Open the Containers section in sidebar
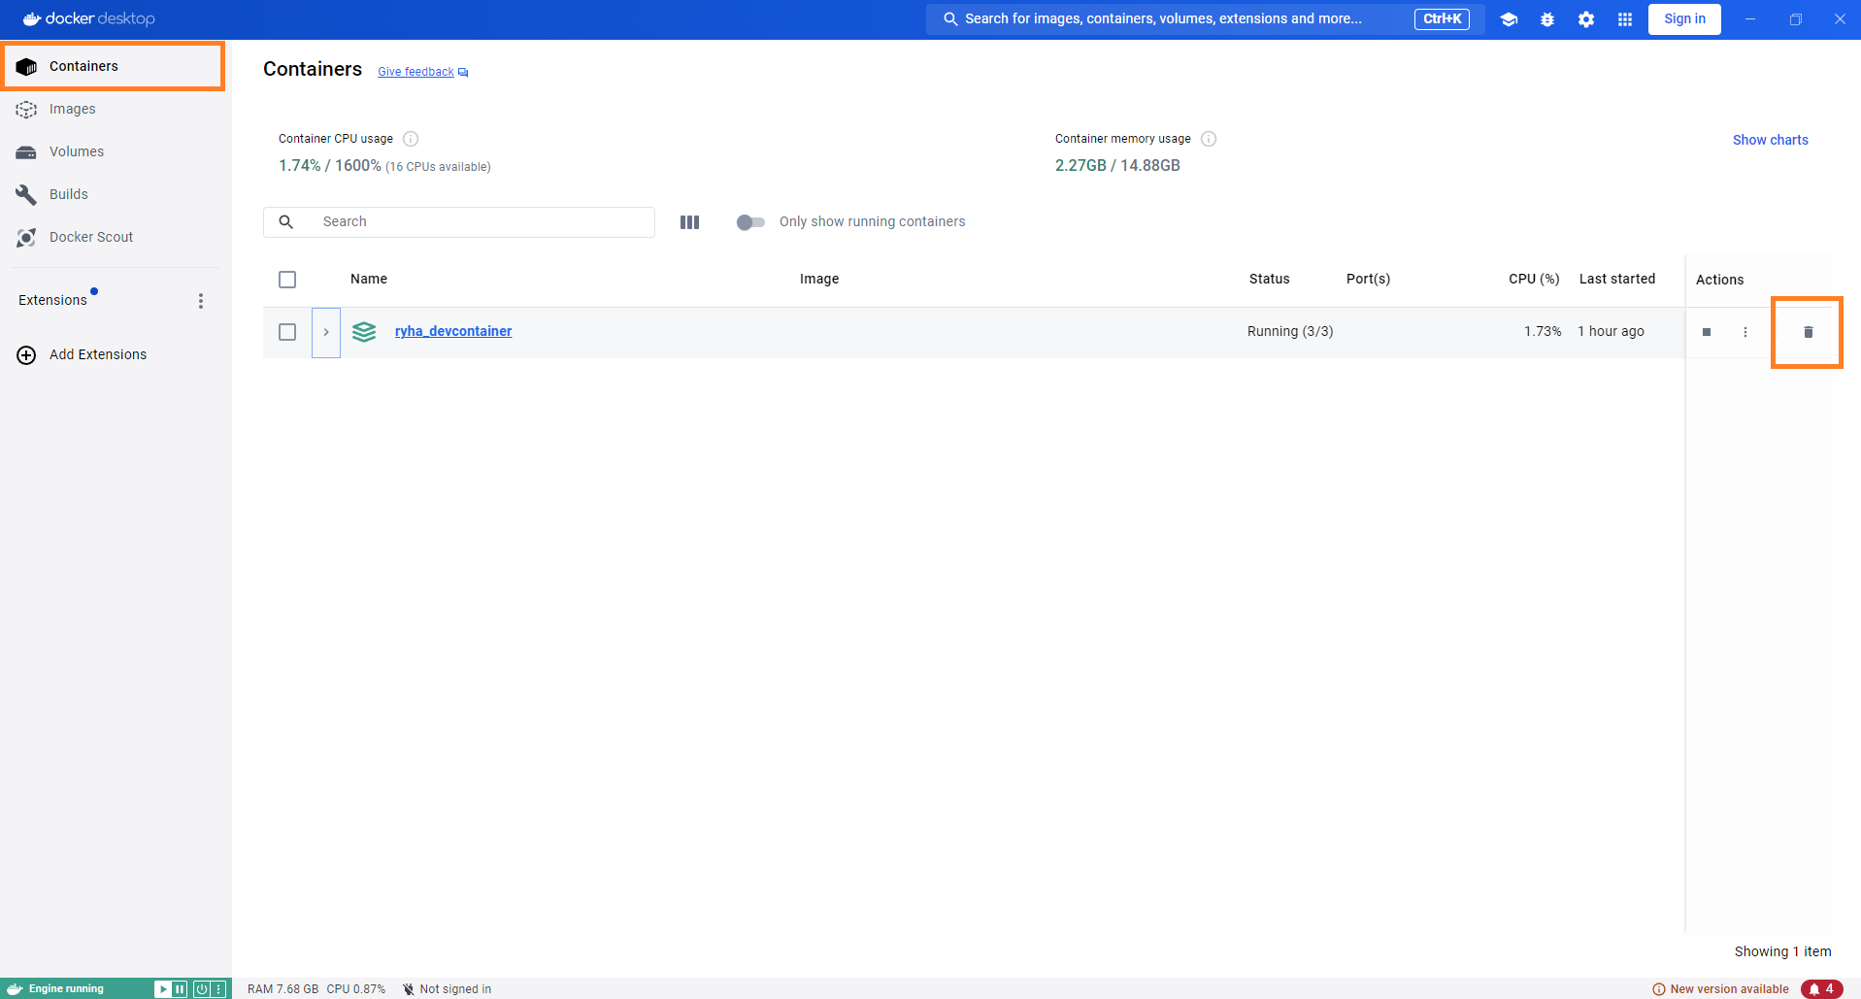Screen dimensions: 1861x999 tap(115, 66)
